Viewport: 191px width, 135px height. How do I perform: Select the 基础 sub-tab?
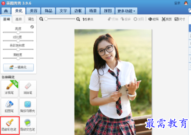point(6,19)
